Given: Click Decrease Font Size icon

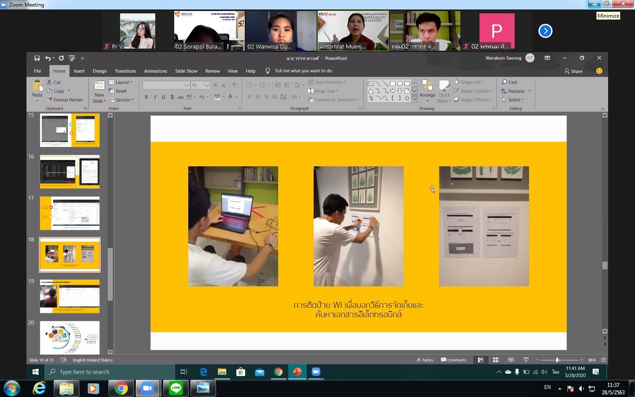Looking at the screenshot, I should point(224,85).
